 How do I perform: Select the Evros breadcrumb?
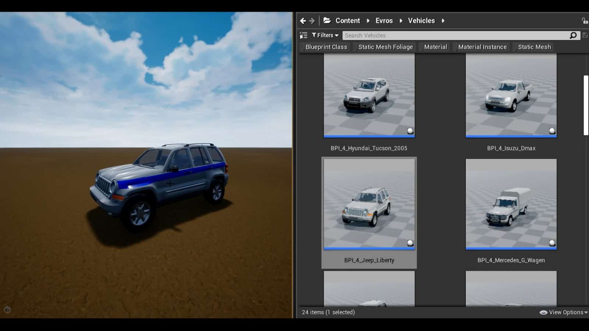(x=384, y=21)
